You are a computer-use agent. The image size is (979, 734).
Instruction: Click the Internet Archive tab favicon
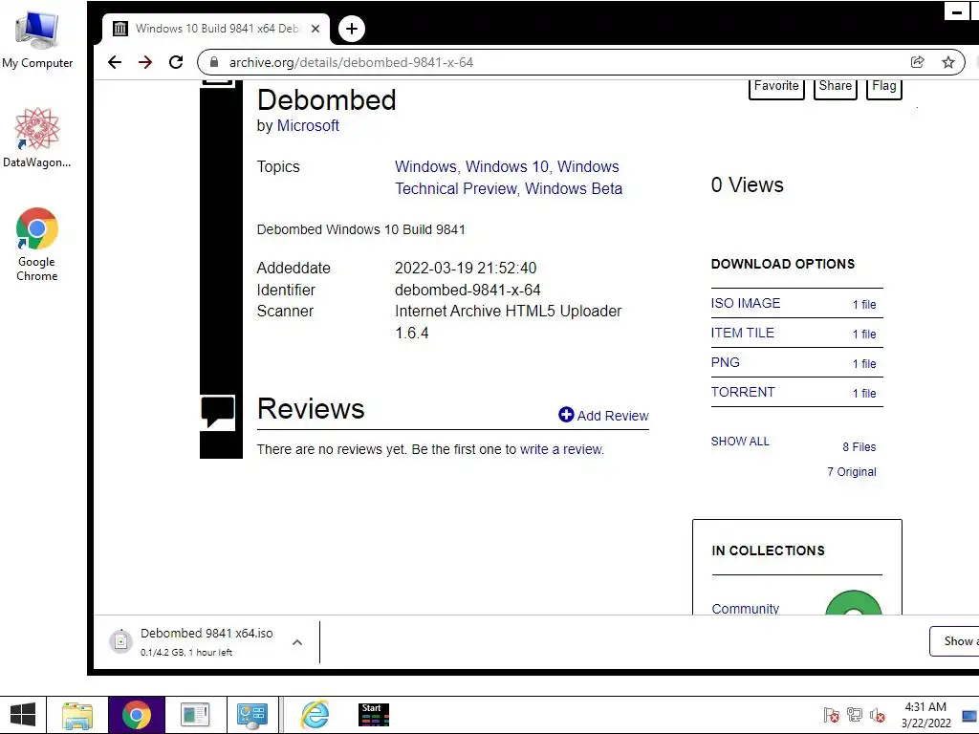120,29
